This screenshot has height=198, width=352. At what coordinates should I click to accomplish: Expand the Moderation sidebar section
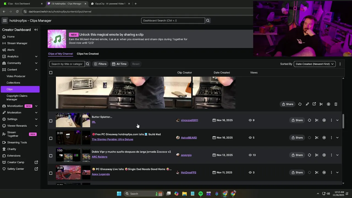(36, 112)
